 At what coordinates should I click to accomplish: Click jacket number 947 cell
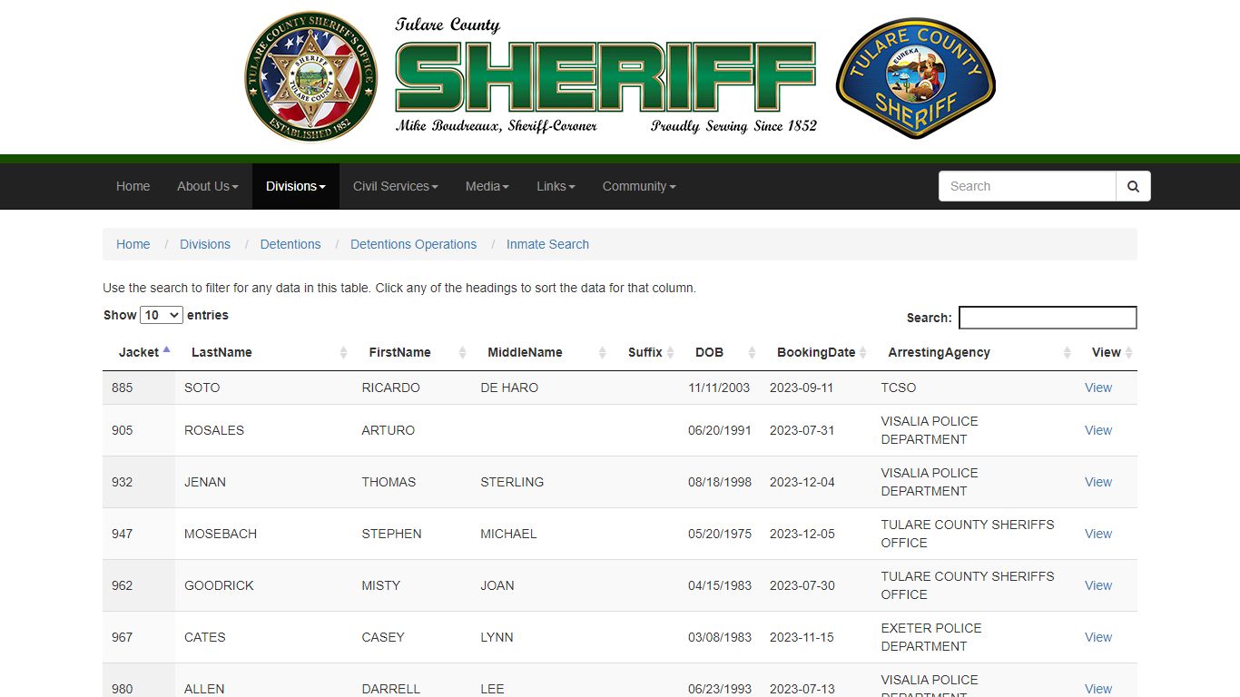pyautogui.click(x=139, y=534)
